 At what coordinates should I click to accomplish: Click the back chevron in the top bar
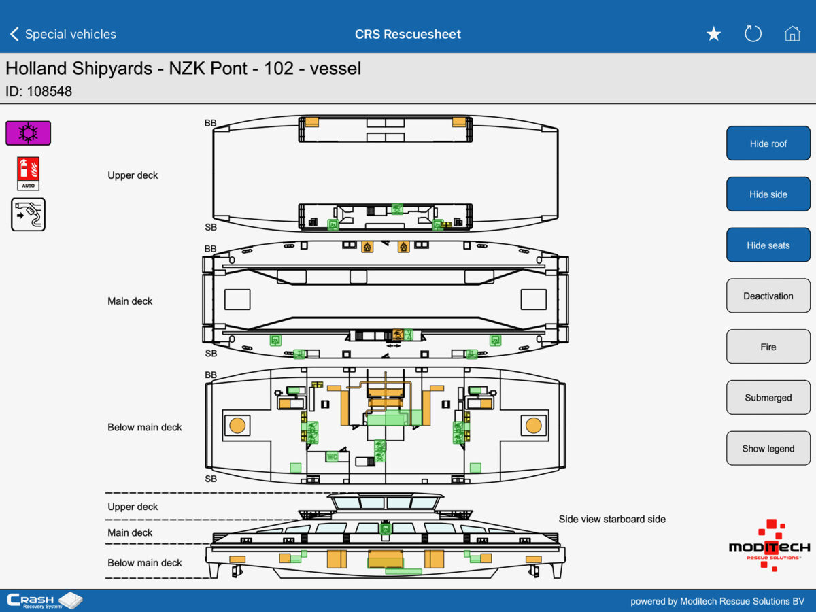(14, 33)
